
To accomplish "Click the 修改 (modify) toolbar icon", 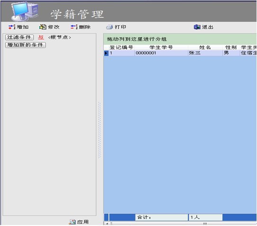I will click(x=43, y=27).
